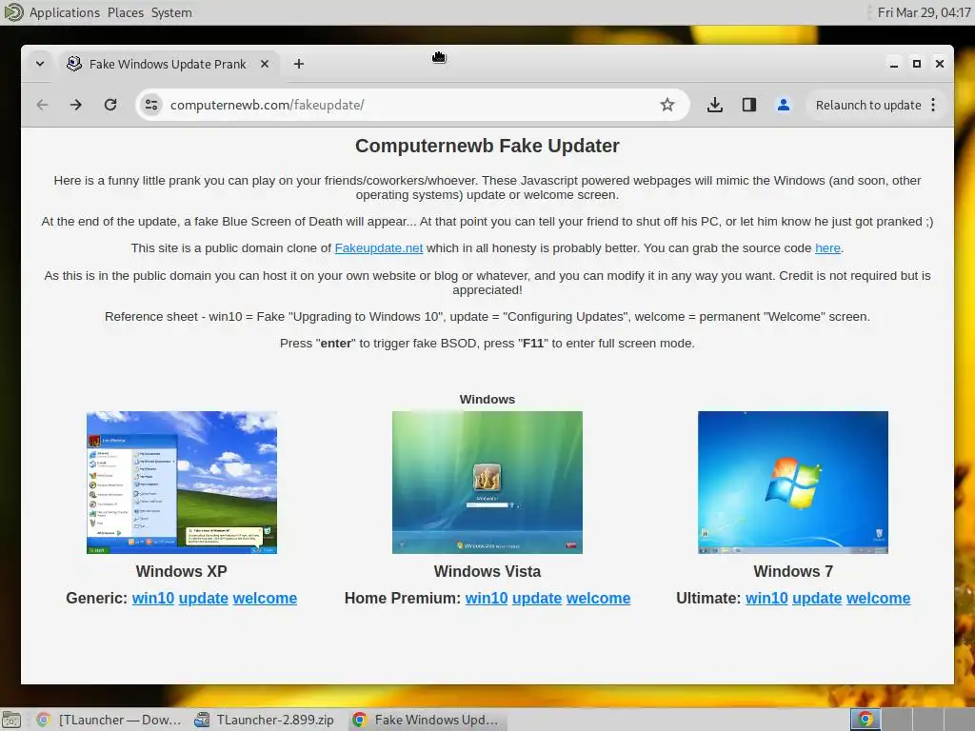Open Vista Home Premium welcome link

click(x=598, y=598)
